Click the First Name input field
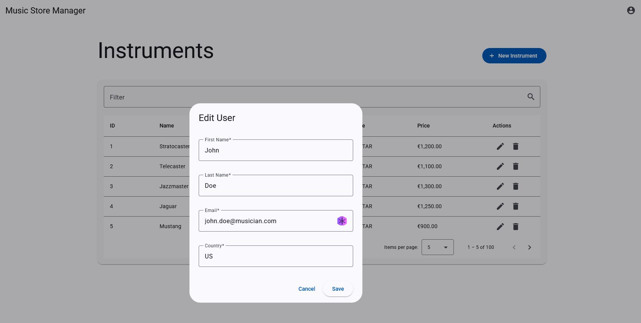This screenshot has width=641, height=323. point(276,150)
